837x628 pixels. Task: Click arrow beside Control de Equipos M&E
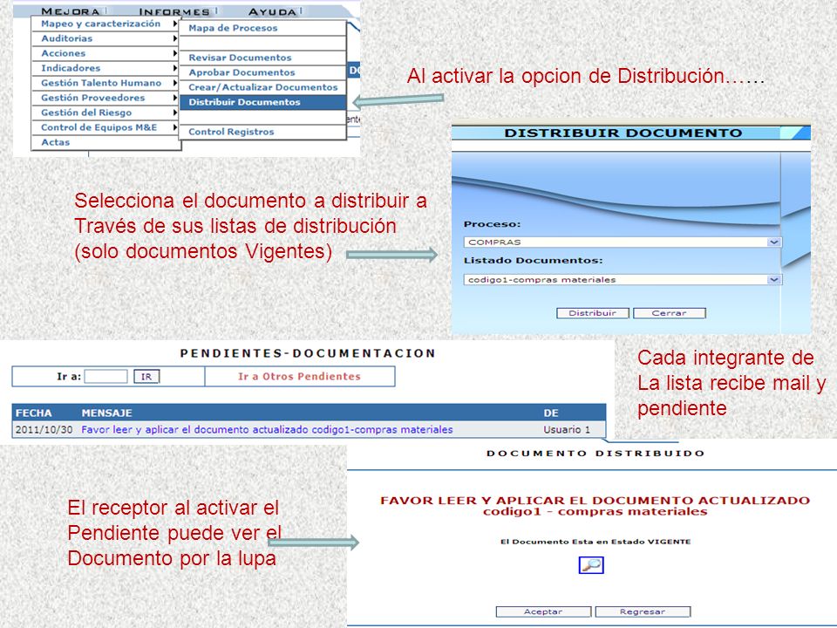click(174, 127)
